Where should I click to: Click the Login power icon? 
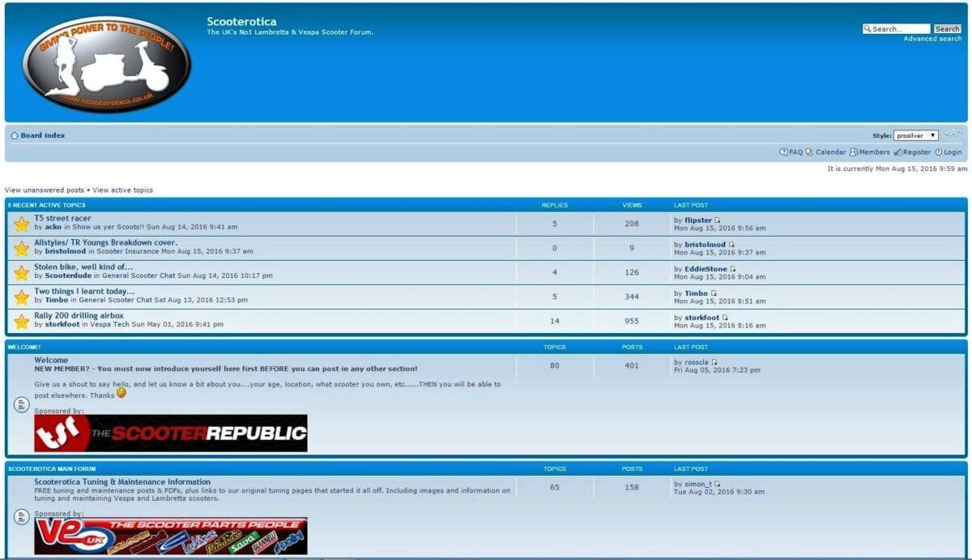pyautogui.click(x=939, y=152)
